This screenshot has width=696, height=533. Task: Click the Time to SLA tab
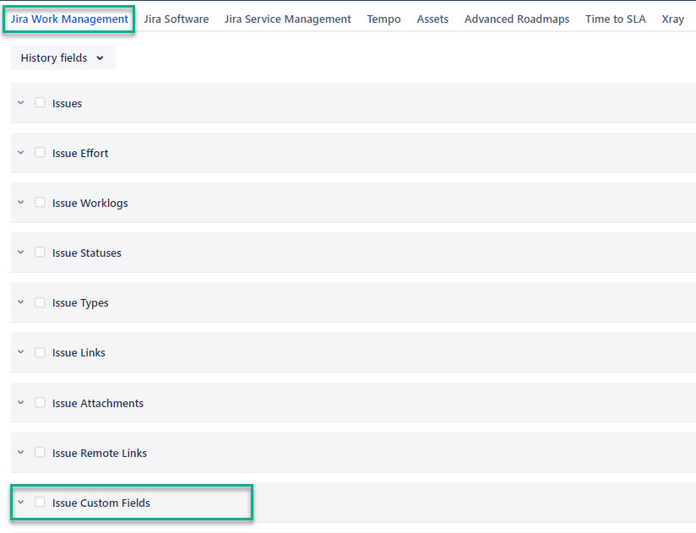(x=615, y=19)
